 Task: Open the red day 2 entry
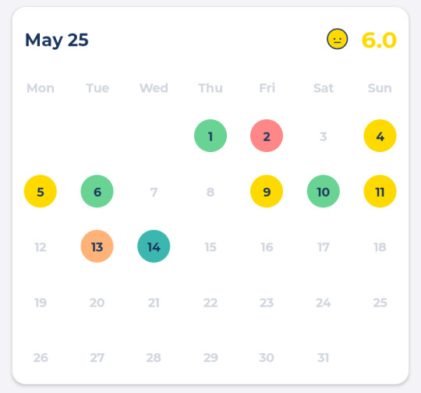coord(267,136)
